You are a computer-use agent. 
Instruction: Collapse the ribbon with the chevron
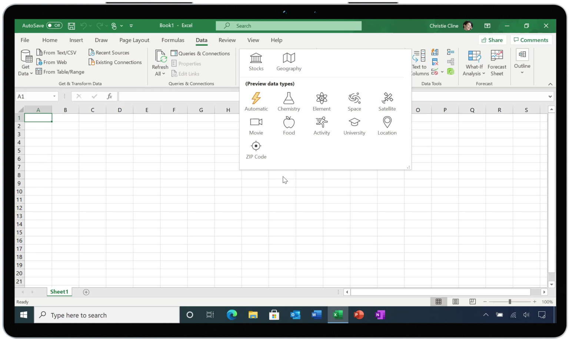pyautogui.click(x=550, y=84)
